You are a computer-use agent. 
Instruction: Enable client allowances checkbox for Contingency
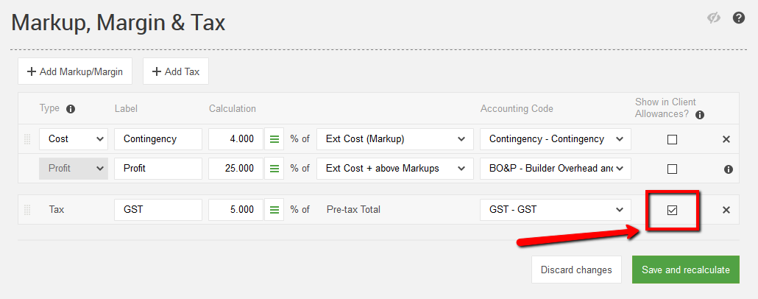point(672,139)
